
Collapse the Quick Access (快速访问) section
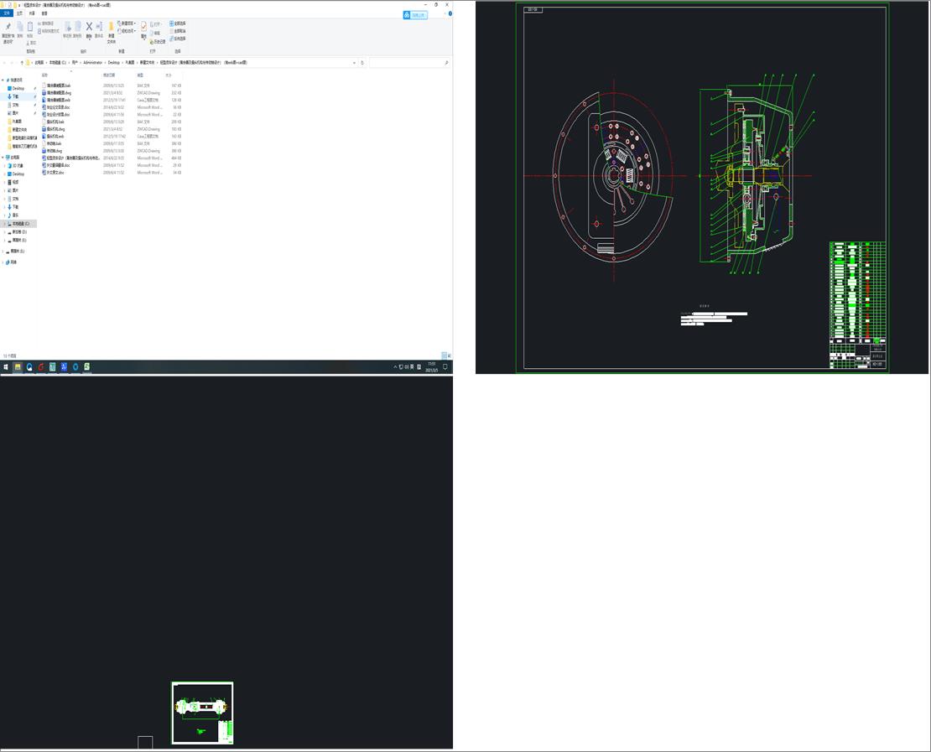[x=3, y=80]
